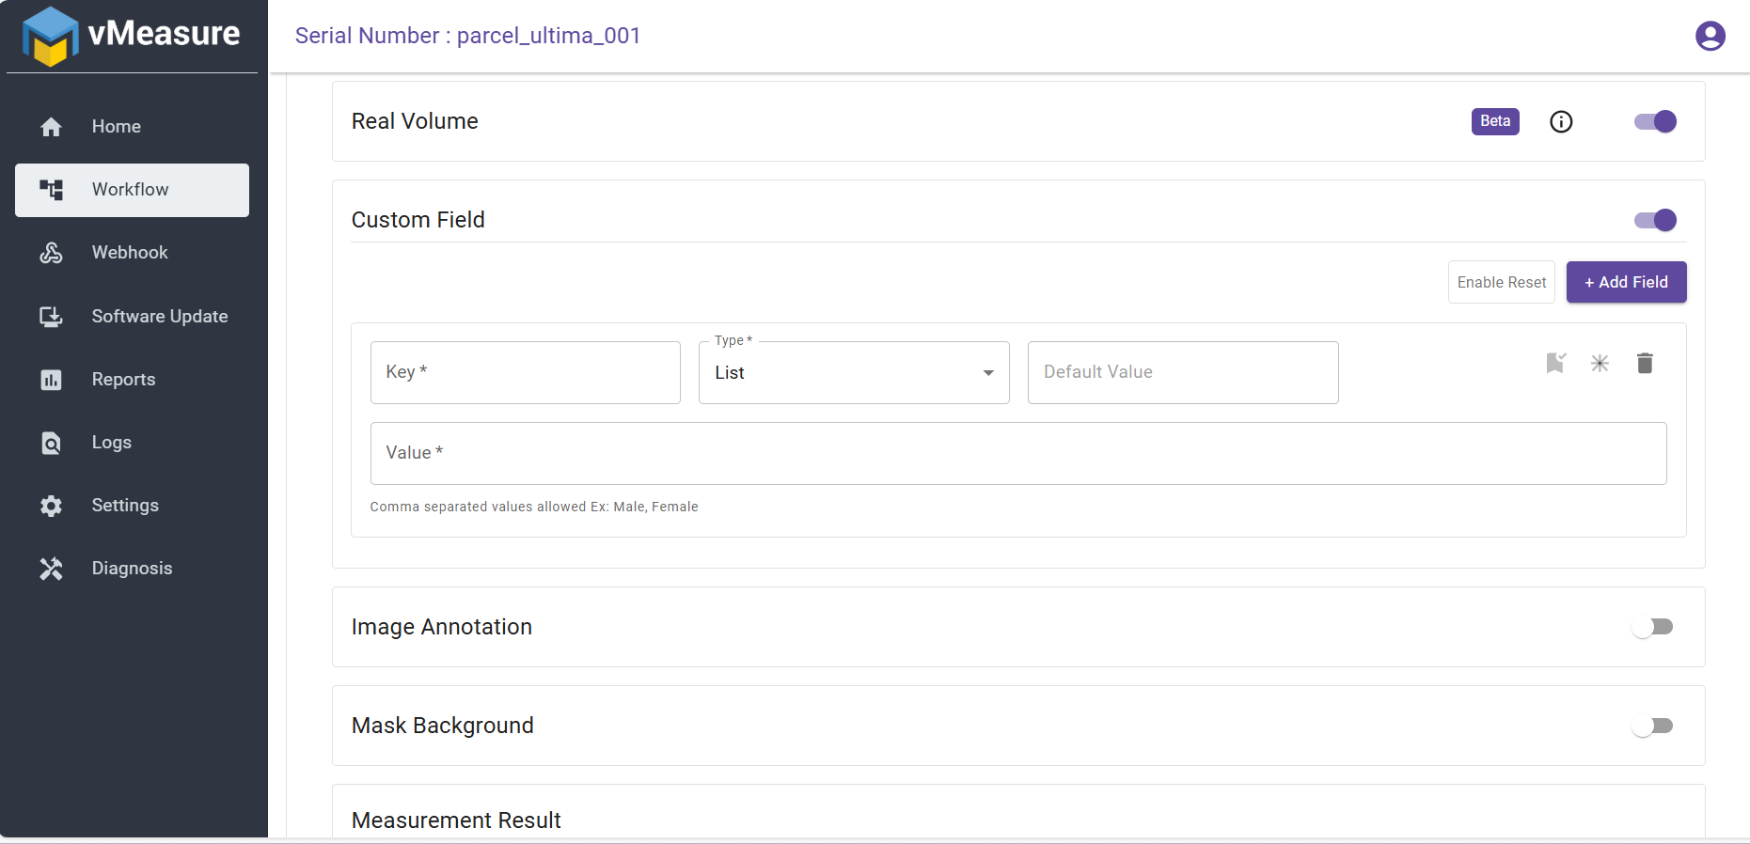This screenshot has width=1750, height=844.
Task: Enable the Image Annotation toggle
Action: click(x=1652, y=627)
